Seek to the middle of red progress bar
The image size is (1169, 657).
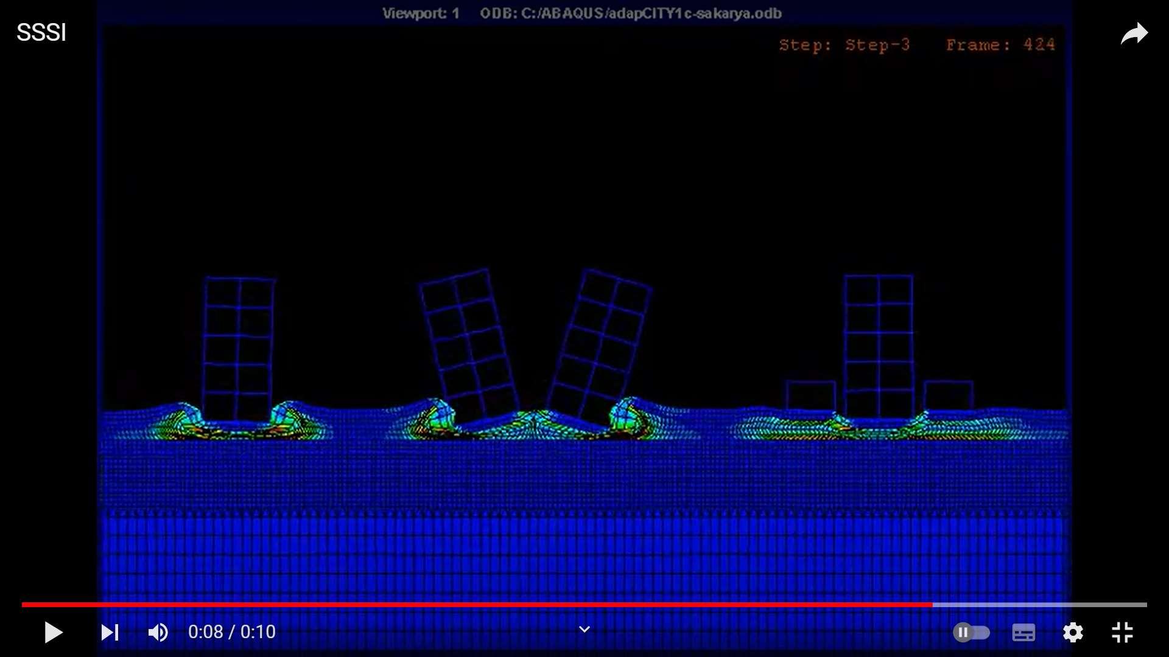point(477,605)
